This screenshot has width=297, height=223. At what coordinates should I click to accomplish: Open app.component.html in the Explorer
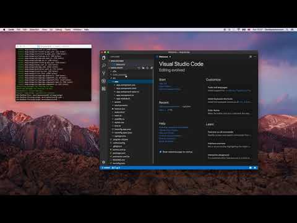(x=126, y=89)
